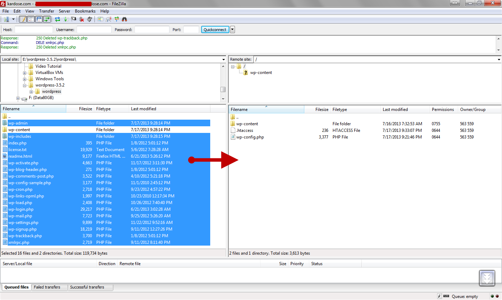Click the red activity LED indicator
The width and height of the screenshot is (502, 300).
pos(497,296)
